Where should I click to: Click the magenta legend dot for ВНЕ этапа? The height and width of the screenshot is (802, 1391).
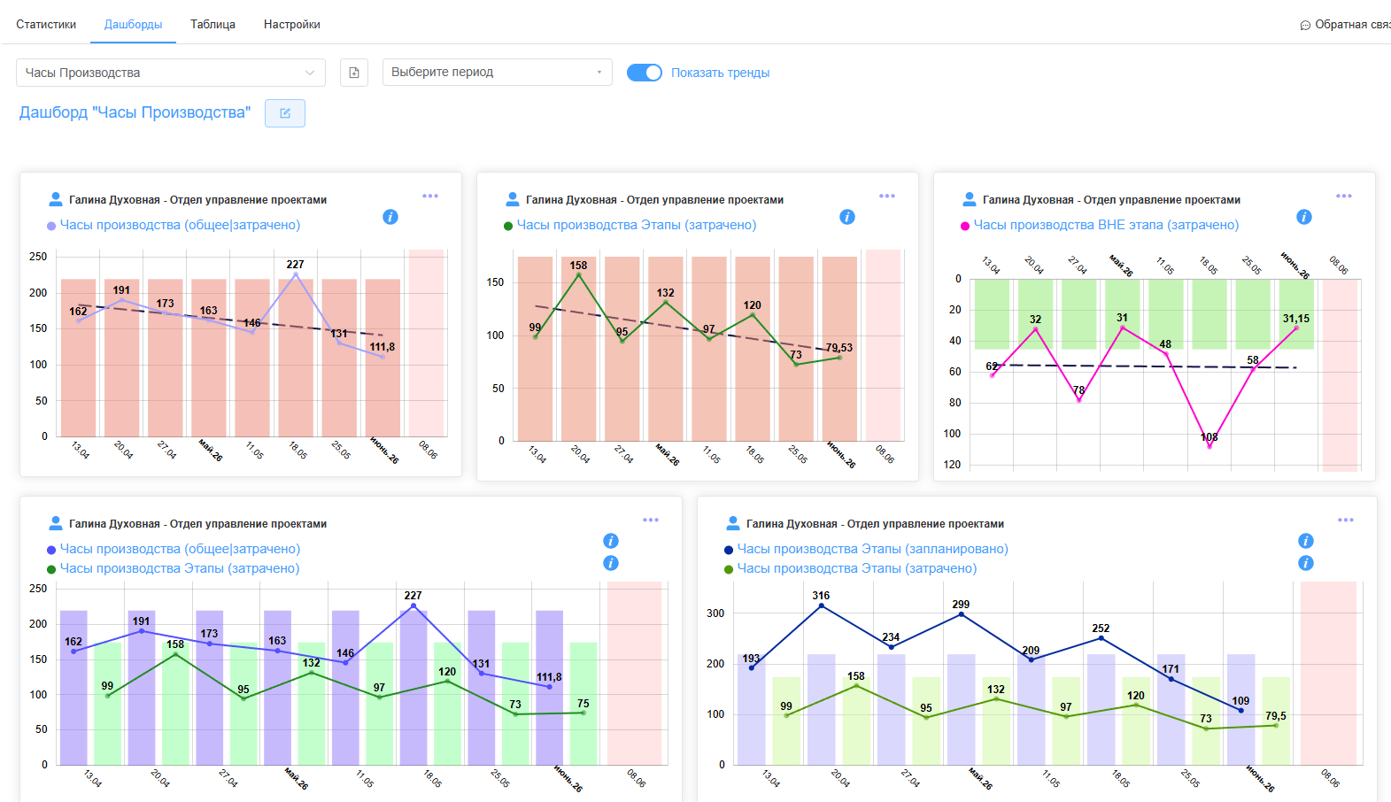pyautogui.click(x=965, y=226)
